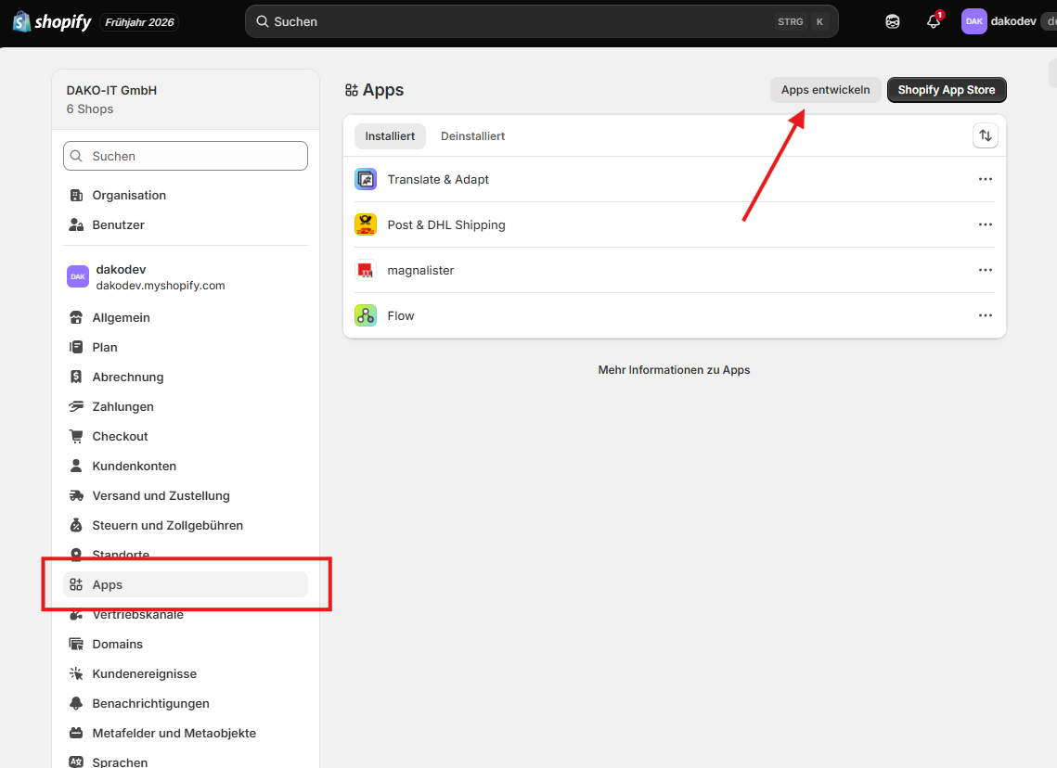Image resolution: width=1057 pixels, height=768 pixels.
Task: Open Sprachen settings
Action: [186, 762]
